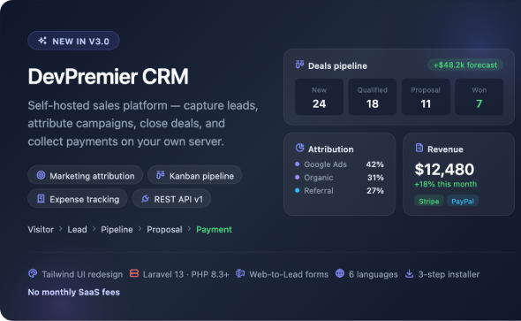Click the Kanban pipeline chip icon

tap(161, 174)
